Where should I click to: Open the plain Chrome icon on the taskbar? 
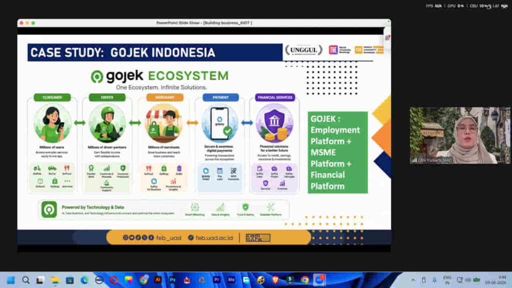[x=304, y=280]
